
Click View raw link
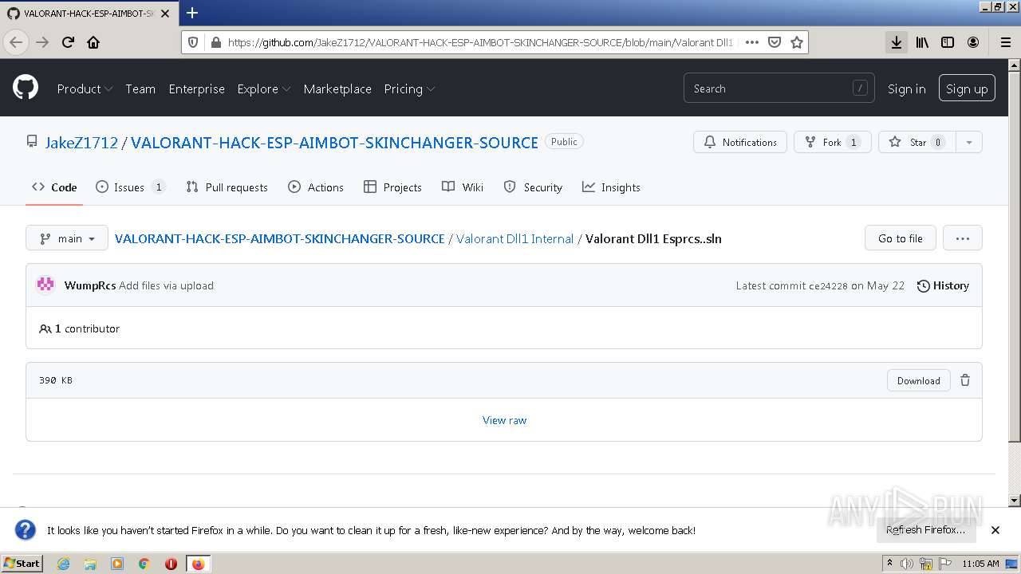point(504,420)
